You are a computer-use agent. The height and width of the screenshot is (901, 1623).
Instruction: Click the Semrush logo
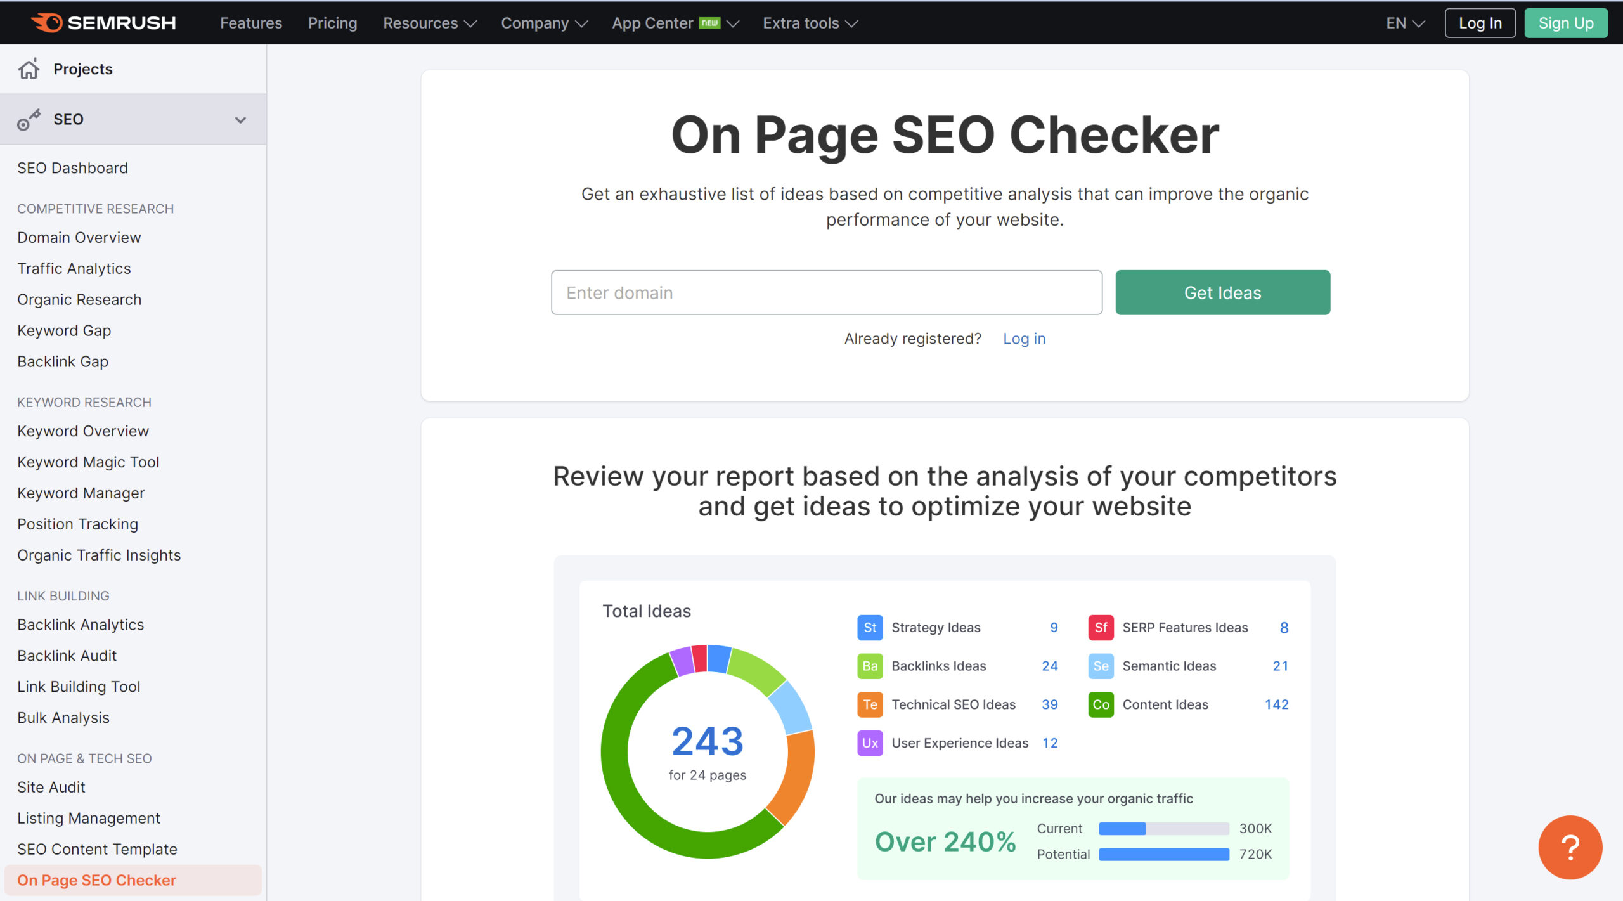103,23
